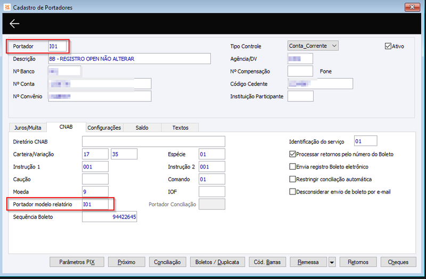
Task: Click the Código Cedente field
Action: [x=321, y=84]
